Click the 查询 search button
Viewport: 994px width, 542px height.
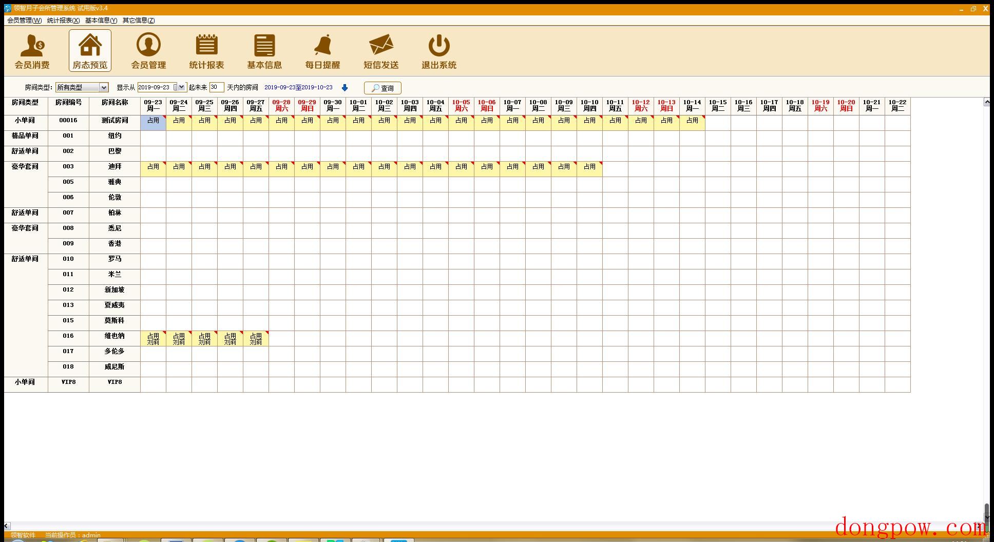(383, 88)
